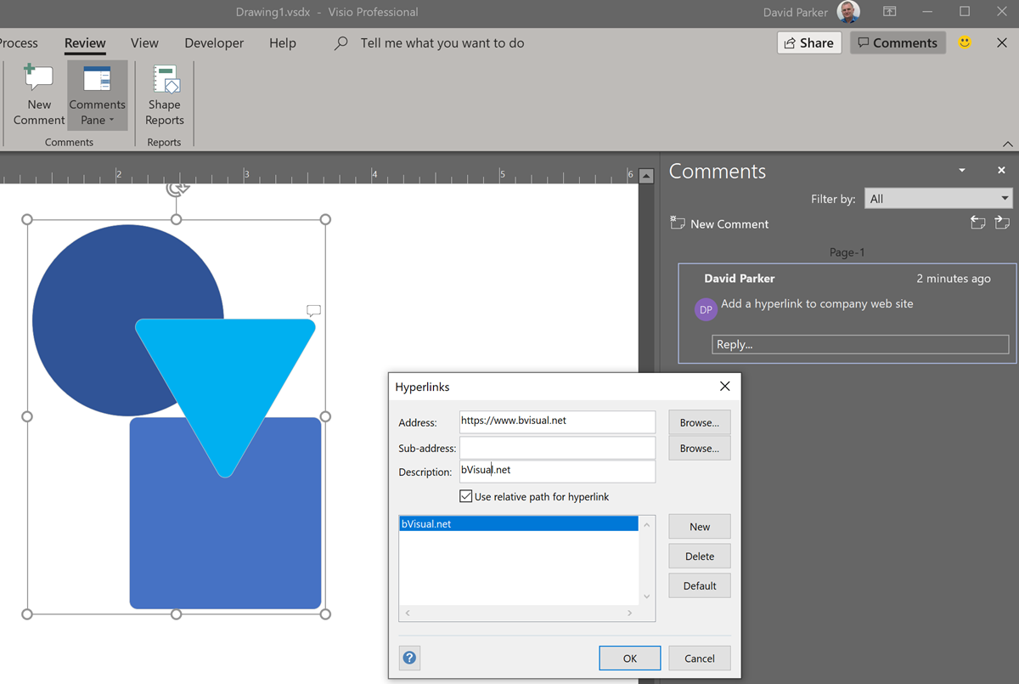The height and width of the screenshot is (684, 1019).
Task: Switch to the View tab
Action: [x=144, y=42]
